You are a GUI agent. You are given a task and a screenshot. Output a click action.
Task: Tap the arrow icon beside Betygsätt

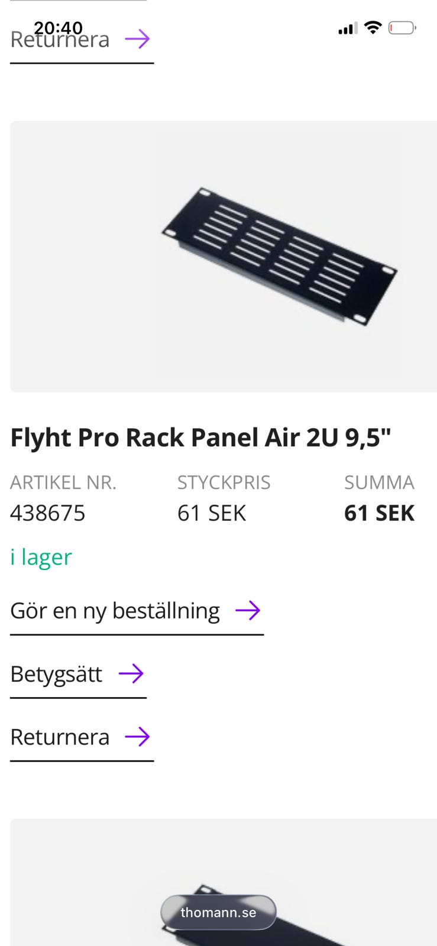tap(131, 673)
